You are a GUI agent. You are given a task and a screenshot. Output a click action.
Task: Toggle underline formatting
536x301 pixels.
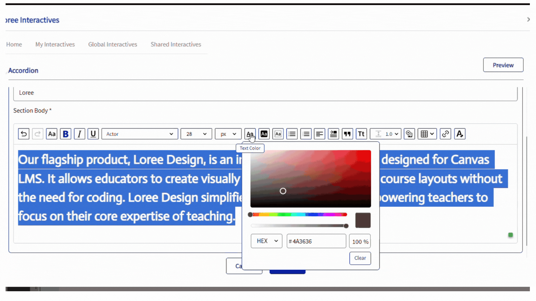[93, 134]
